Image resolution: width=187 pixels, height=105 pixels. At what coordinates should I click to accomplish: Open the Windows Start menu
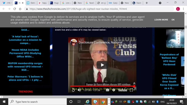[x=4, y=102]
